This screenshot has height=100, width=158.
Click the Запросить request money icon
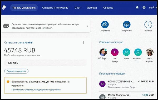coord(127,24)
